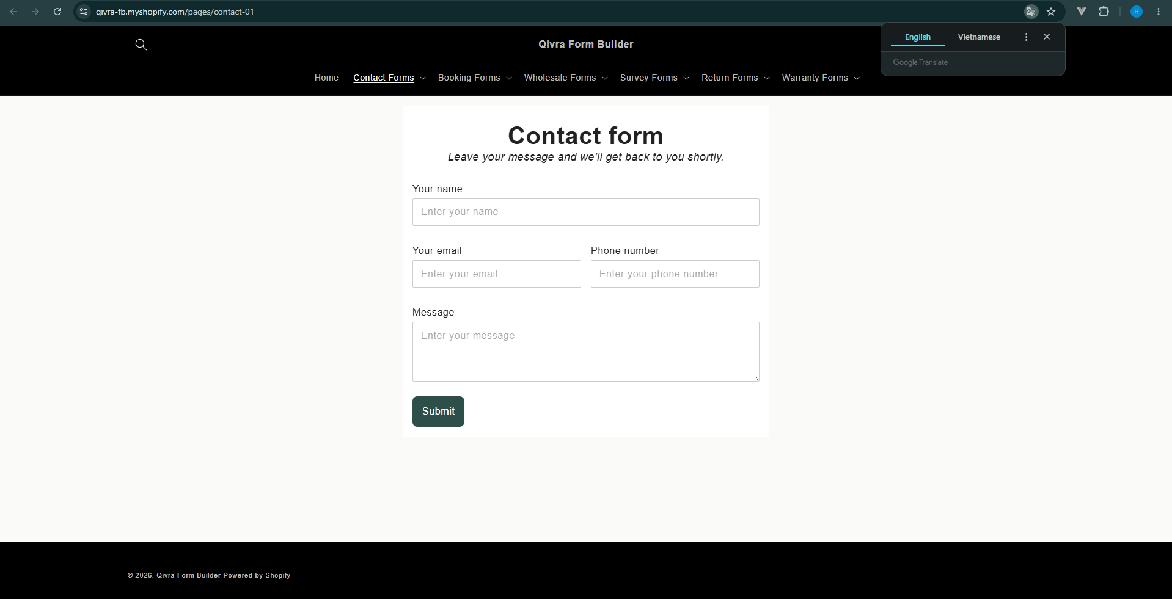Viewport: 1172px width, 599px height.
Task: Expand the Survey Forms chevron
Action: (686, 78)
